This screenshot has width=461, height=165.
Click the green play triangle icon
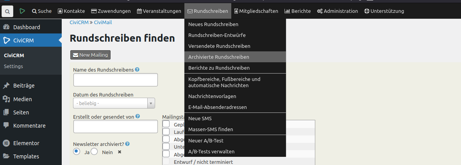coord(22,11)
